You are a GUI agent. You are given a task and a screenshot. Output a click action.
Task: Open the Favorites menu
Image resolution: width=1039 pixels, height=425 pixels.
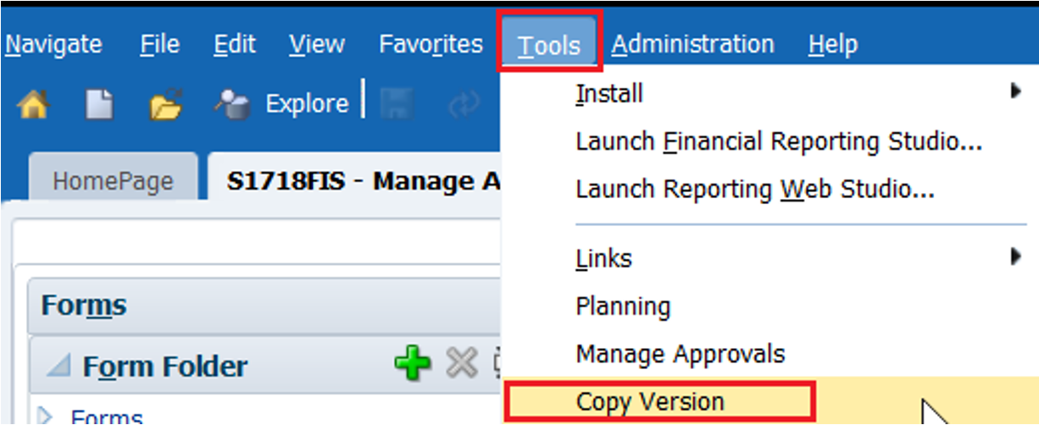coord(431,44)
